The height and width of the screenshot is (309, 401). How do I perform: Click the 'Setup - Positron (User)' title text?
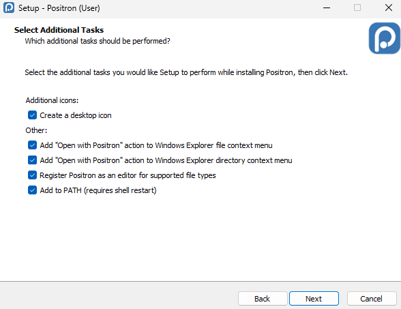[59, 8]
